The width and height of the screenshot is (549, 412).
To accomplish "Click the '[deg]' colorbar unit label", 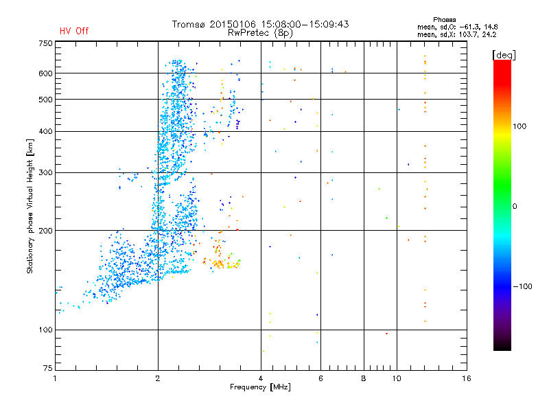I will 504,55.
